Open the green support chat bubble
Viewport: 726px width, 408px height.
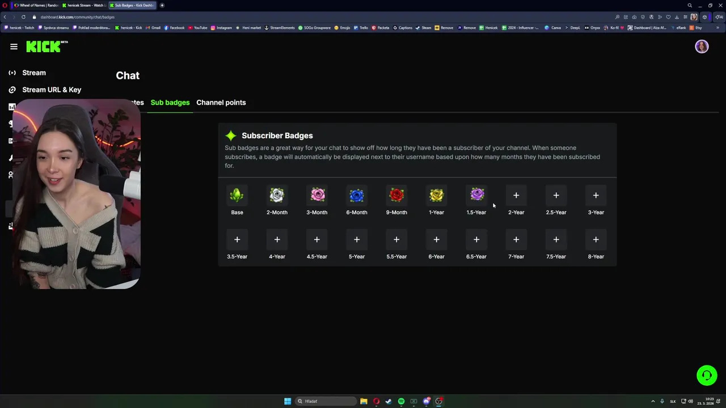707,375
